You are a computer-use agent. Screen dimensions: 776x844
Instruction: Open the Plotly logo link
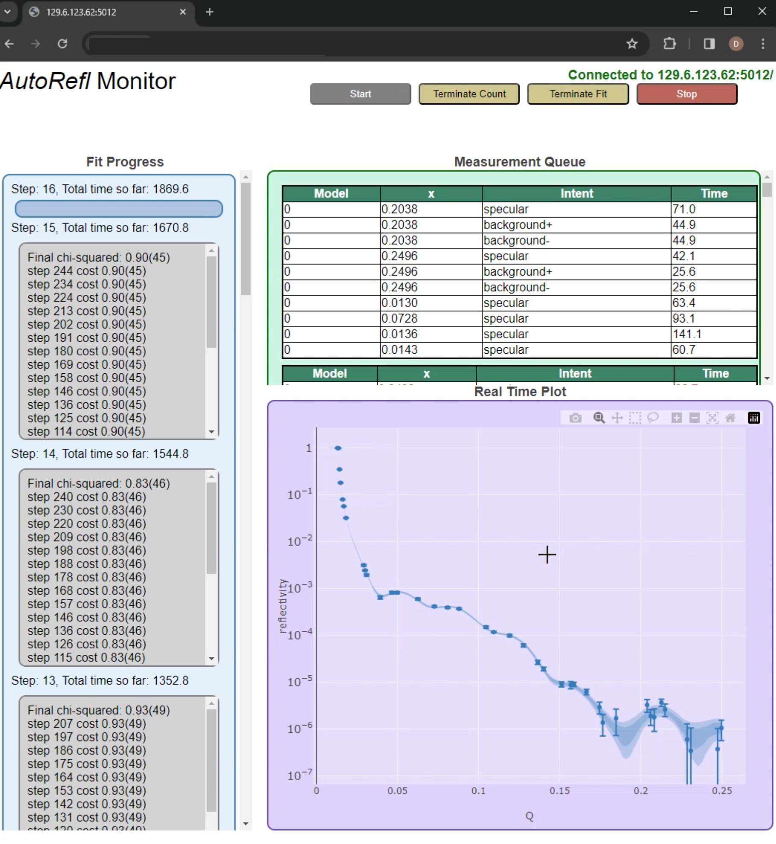point(754,418)
